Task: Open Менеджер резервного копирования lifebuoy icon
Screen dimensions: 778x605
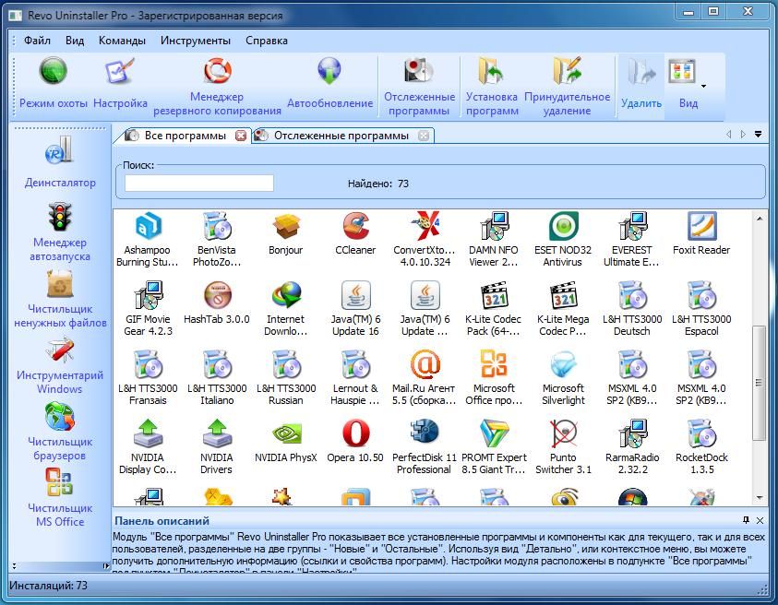Action: tap(217, 70)
